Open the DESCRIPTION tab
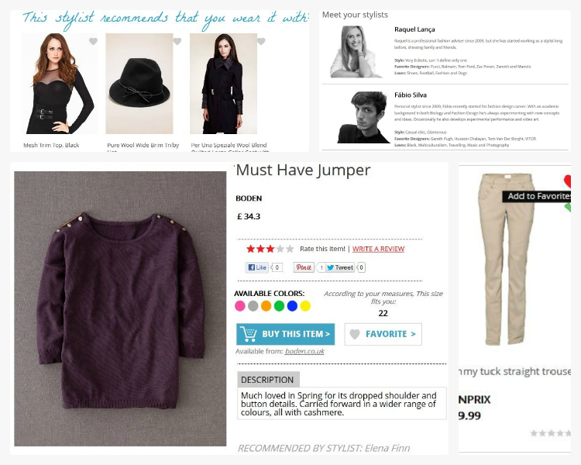581x465 pixels. (x=268, y=380)
